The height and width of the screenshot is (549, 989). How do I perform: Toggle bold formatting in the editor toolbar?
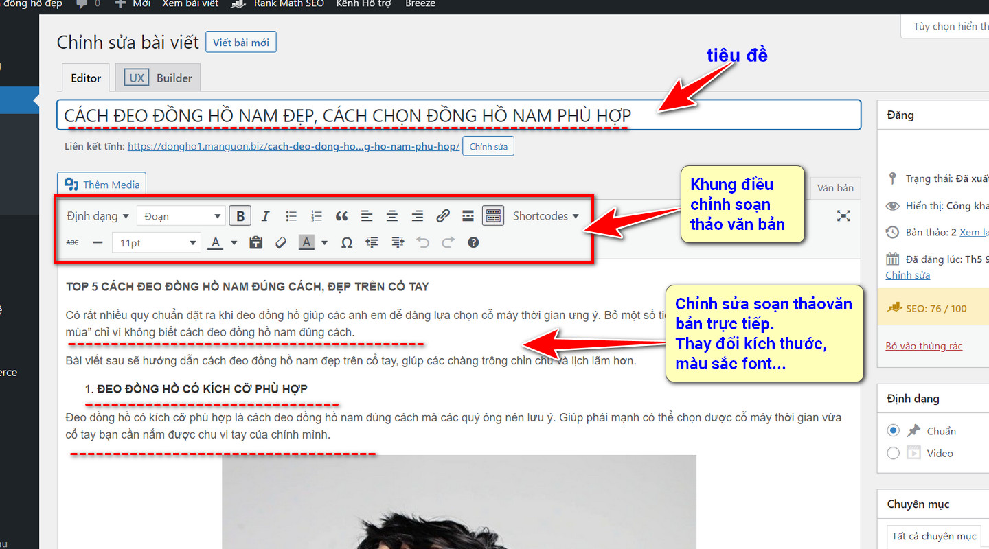click(240, 216)
